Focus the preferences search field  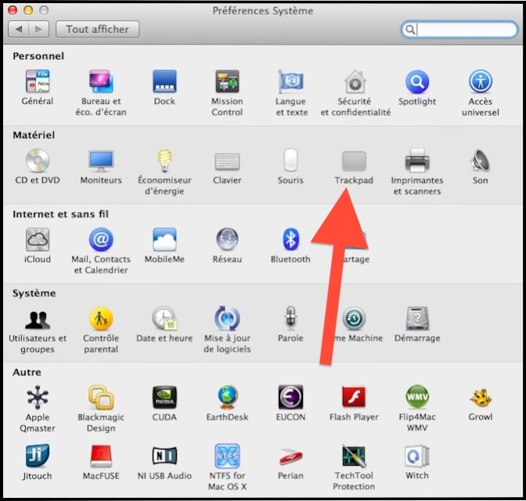[x=459, y=30]
